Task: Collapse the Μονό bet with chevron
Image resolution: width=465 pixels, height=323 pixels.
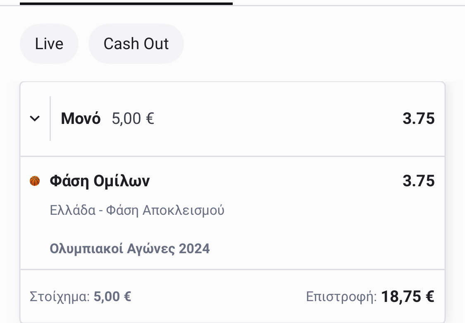Action: point(35,119)
